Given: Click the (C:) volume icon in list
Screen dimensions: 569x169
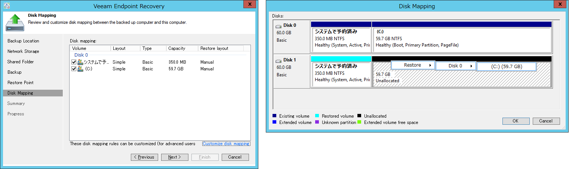Looking at the screenshot, I should [80, 69].
